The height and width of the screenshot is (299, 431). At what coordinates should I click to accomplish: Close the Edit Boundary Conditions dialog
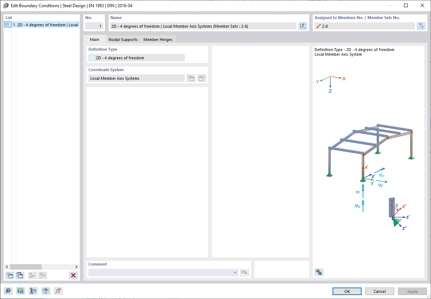[x=422, y=5]
